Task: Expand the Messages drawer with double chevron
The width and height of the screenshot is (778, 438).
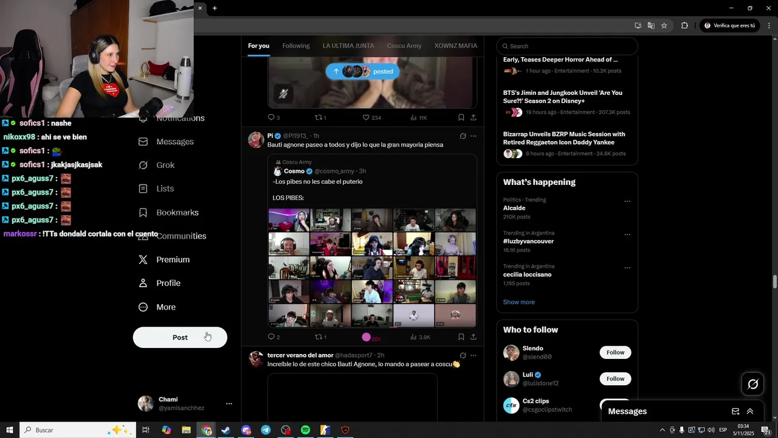Action: click(x=750, y=411)
